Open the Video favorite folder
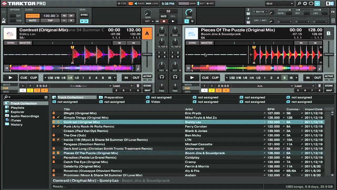This screenshot has height=190, width=337. (x=156, y=102)
